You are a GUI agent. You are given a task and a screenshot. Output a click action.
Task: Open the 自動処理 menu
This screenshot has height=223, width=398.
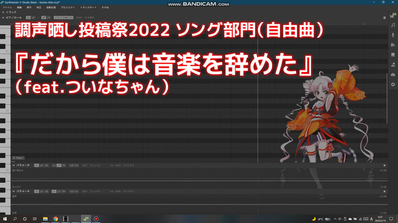point(51,7)
